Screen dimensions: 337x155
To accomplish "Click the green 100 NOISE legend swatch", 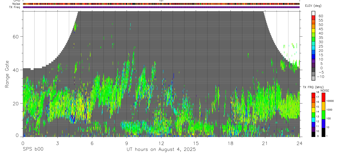I will (x=323, y=115).
